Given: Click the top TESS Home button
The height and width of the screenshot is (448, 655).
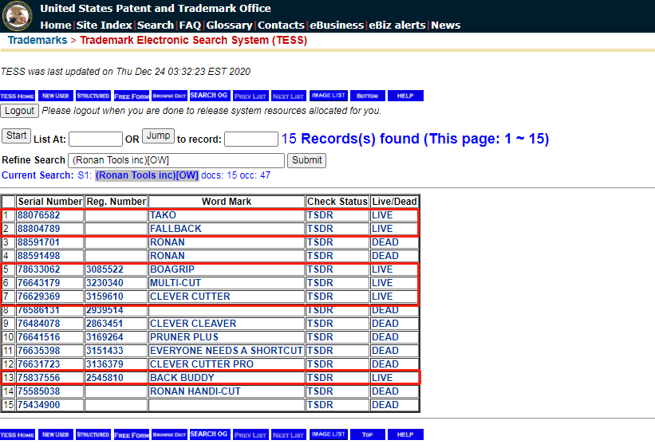Looking at the screenshot, I should [18, 96].
